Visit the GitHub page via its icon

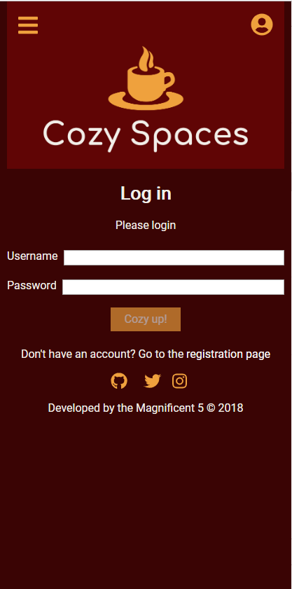point(119,381)
